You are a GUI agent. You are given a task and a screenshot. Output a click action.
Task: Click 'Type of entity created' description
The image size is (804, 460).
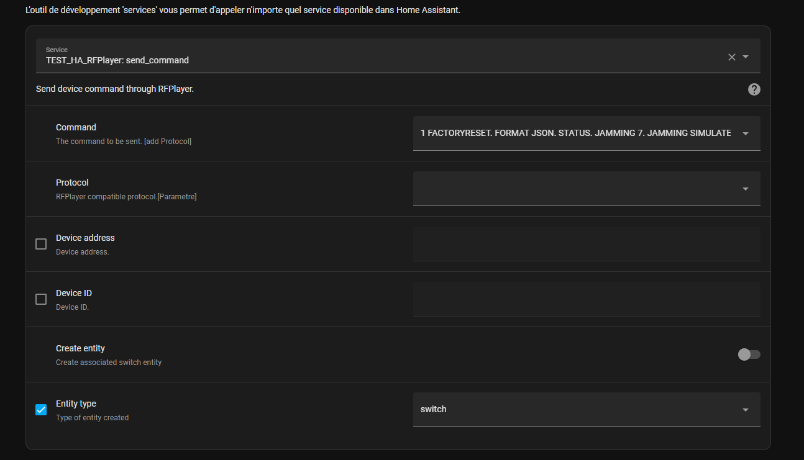click(92, 418)
